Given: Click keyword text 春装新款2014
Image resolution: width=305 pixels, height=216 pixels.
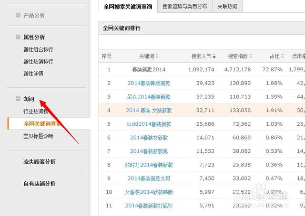Looking at the screenshot, I should (x=149, y=69).
